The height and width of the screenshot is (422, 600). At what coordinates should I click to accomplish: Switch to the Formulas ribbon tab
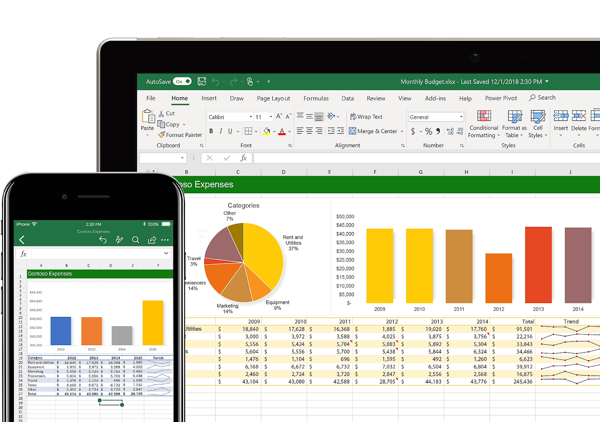coord(316,98)
